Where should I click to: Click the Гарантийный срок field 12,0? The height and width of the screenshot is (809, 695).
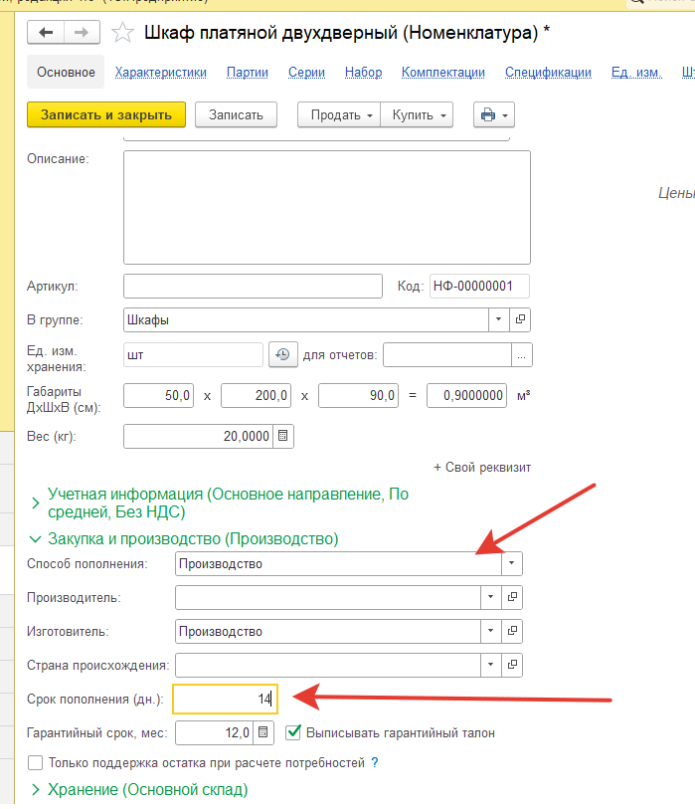[x=214, y=732]
